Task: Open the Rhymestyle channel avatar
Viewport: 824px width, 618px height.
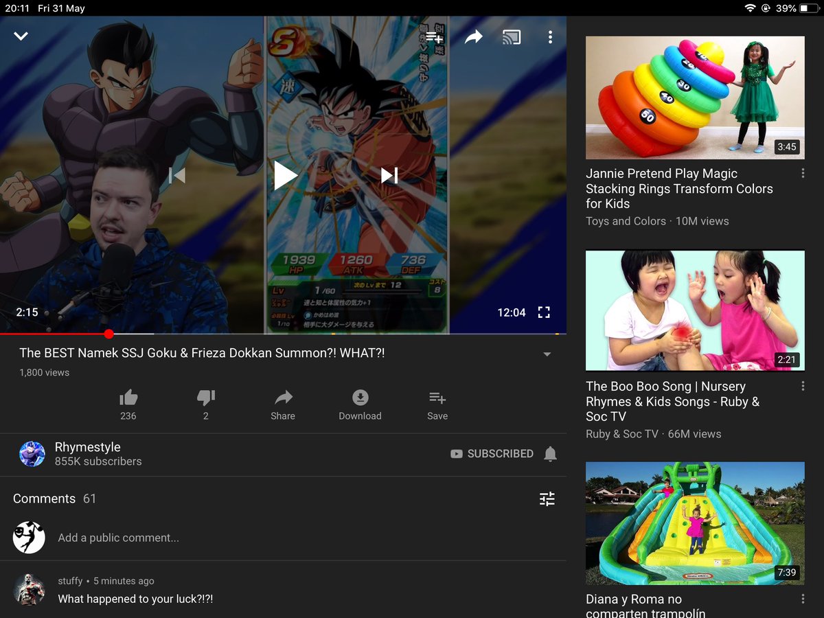Action: tap(32, 454)
